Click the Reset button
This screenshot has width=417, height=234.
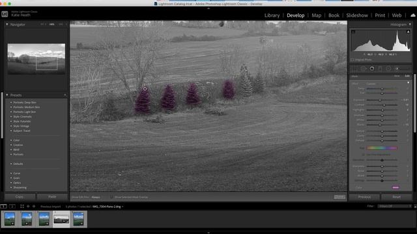coord(397,197)
